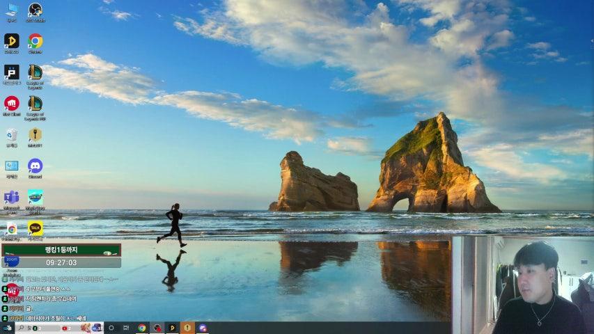Open the black and yellow D app shortcut on desktop
The image size is (594, 334).
(12, 43)
